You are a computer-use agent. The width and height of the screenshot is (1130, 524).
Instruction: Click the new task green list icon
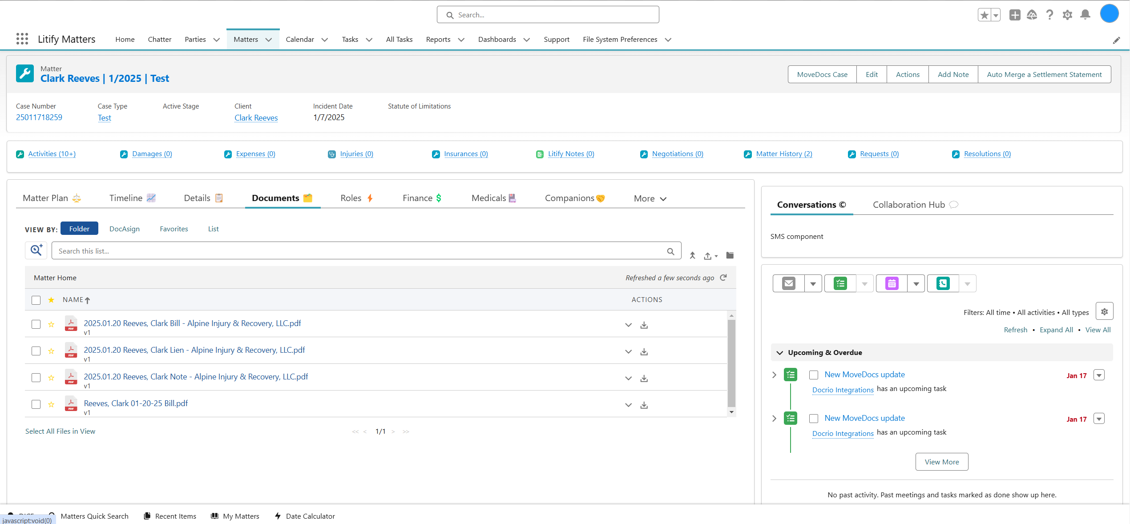(840, 283)
